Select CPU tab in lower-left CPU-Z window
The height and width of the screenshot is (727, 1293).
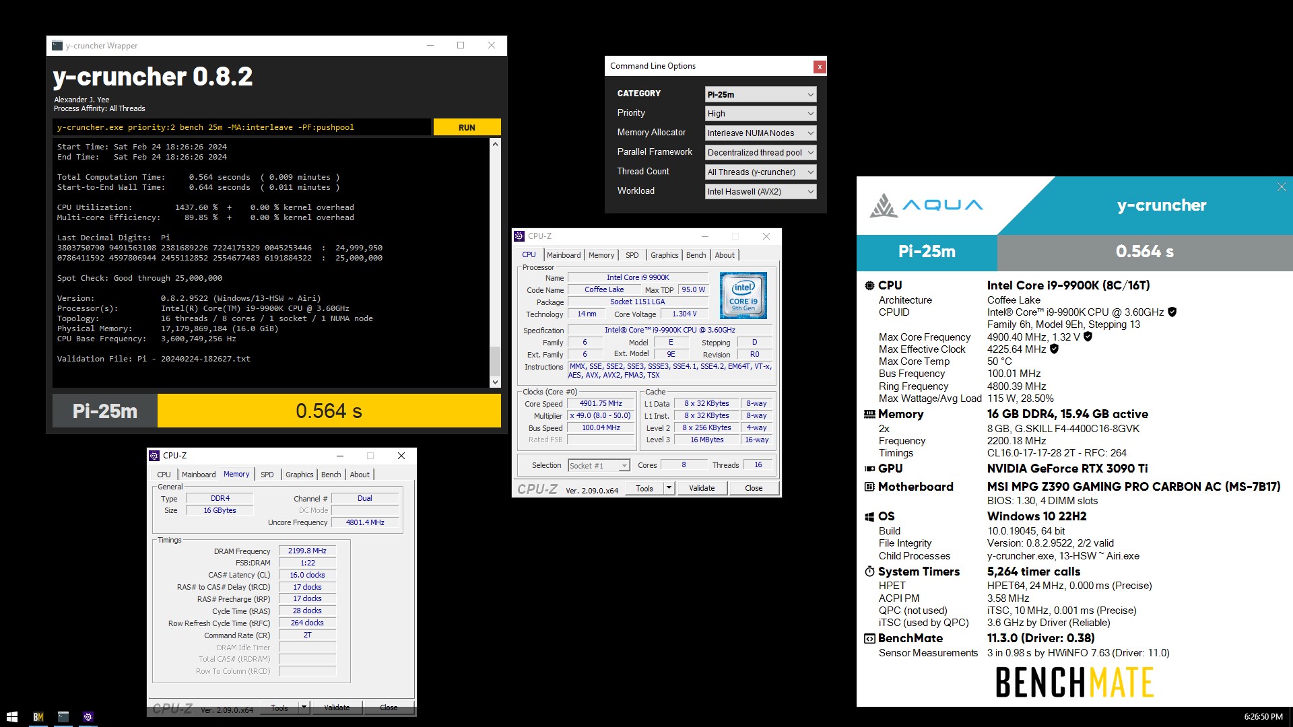(x=164, y=475)
